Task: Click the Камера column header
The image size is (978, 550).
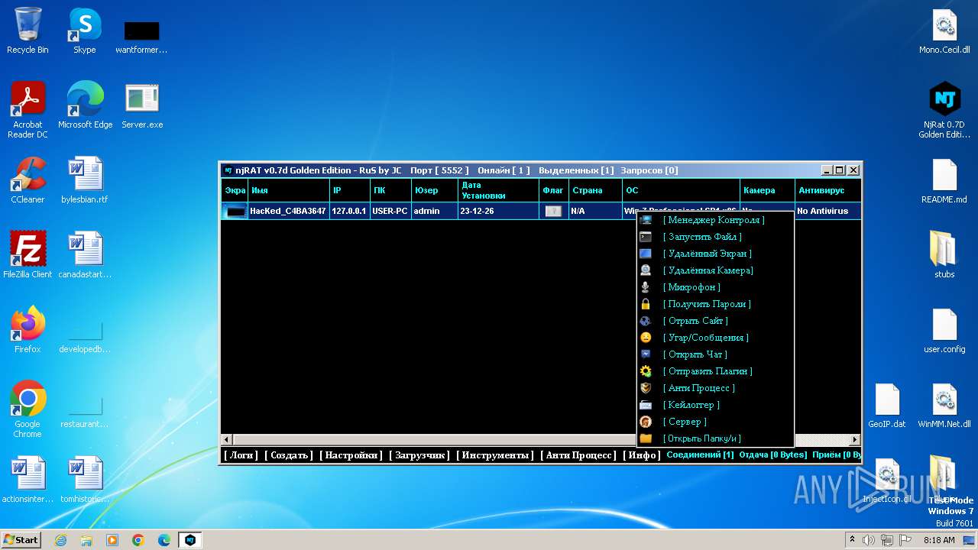Action: (767, 190)
